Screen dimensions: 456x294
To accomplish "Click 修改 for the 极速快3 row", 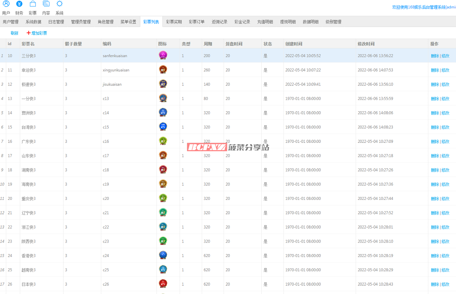I will tap(445, 84).
